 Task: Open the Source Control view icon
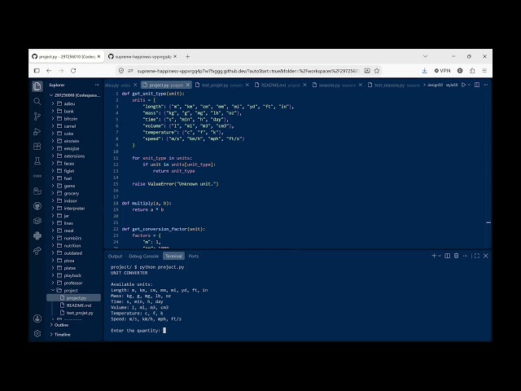[37, 116]
